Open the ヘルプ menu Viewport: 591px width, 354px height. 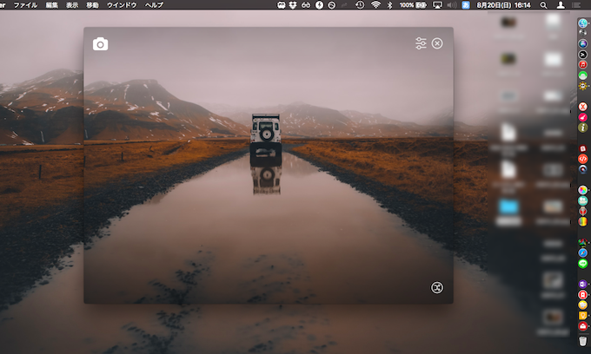154,5
